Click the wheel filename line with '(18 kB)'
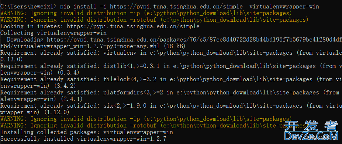The image size is (342, 144). (93, 46)
